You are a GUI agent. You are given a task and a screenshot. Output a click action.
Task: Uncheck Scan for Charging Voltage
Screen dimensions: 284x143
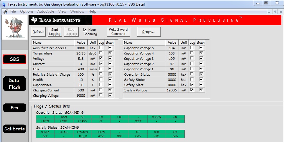pos(110,95)
